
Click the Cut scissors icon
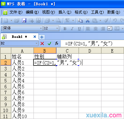[88, 20]
